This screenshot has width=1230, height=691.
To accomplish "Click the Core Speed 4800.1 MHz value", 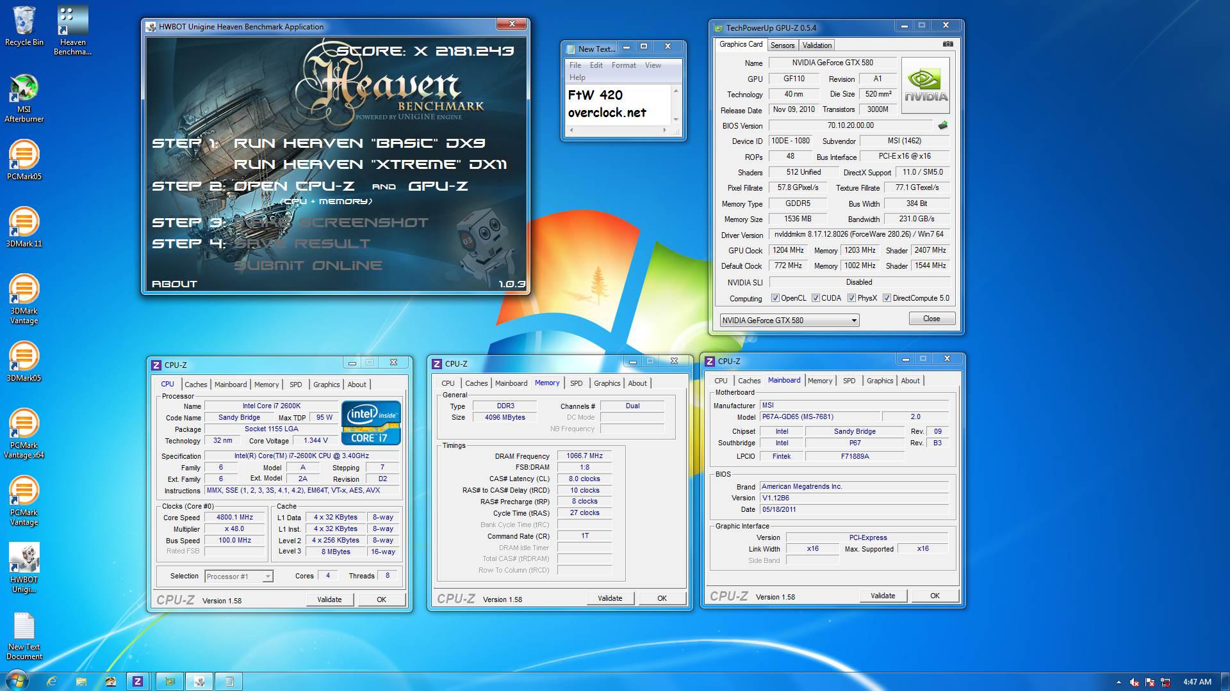I will 234,518.
